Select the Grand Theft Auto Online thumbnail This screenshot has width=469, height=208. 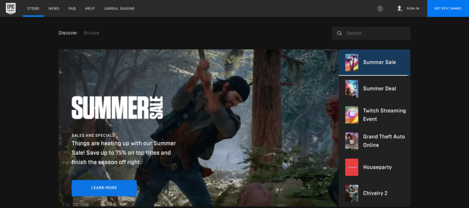[352, 141]
